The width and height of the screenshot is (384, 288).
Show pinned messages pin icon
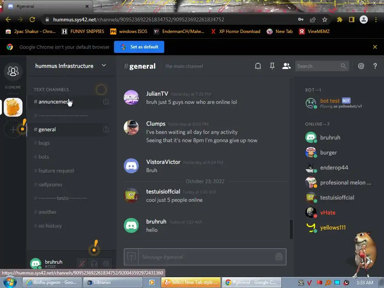[x=272, y=66]
